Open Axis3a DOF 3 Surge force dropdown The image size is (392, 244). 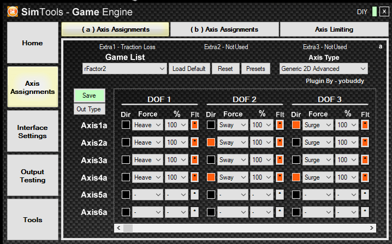tap(318, 160)
